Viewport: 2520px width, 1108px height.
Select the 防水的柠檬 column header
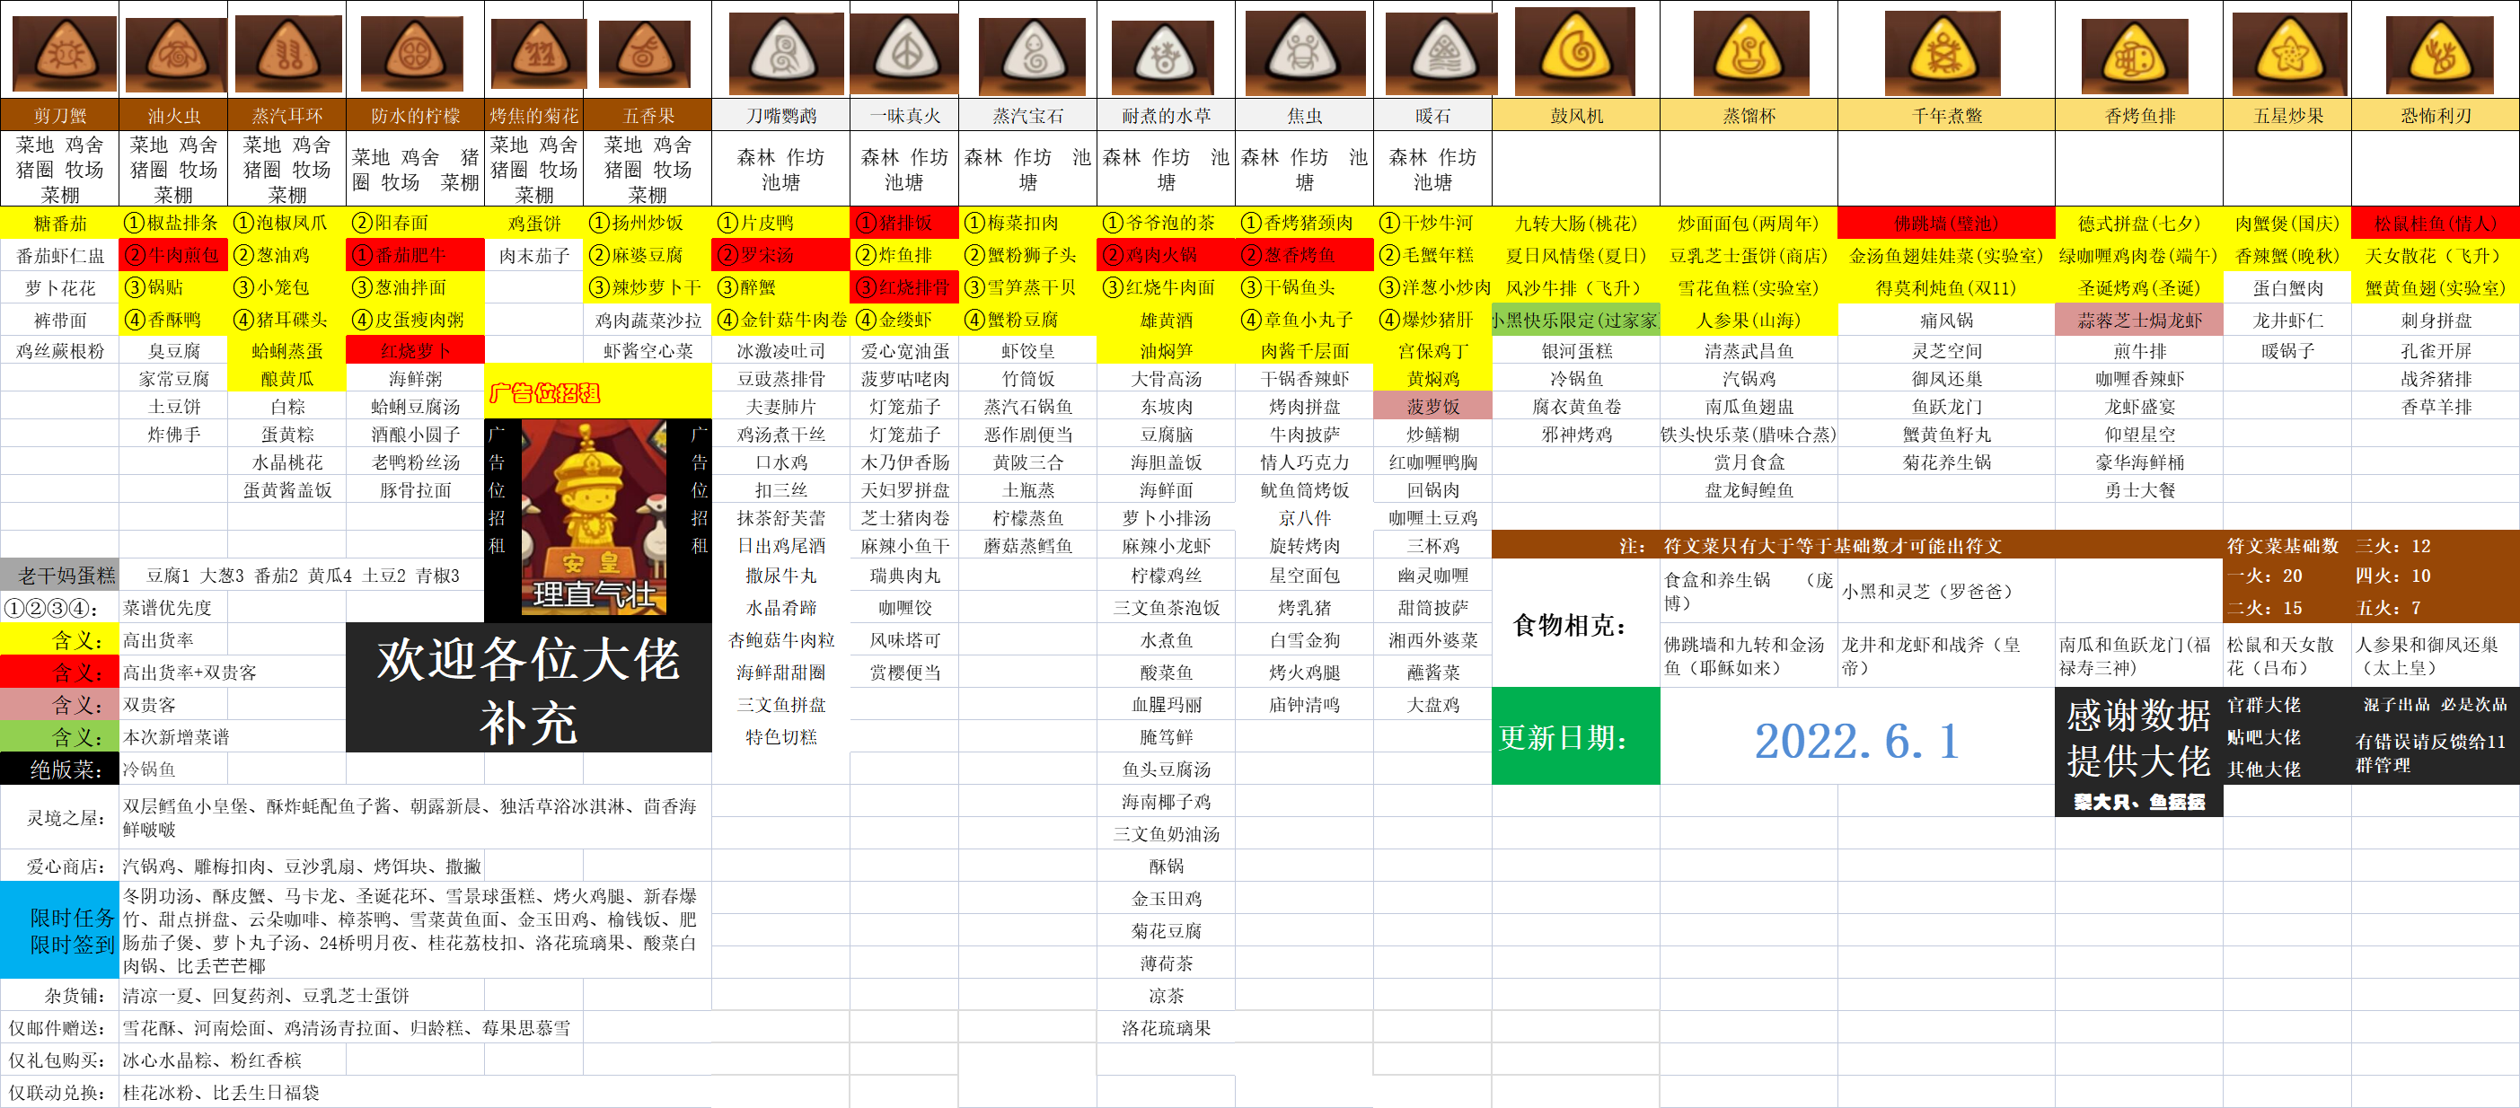tap(415, 116)
